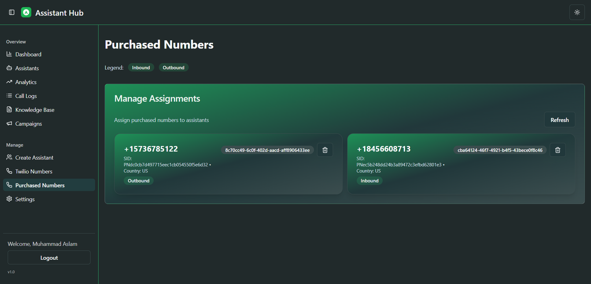
Task: Click assistant ID badge starting with cba64124
Action: pyautogui.click(x=500, y=150)
